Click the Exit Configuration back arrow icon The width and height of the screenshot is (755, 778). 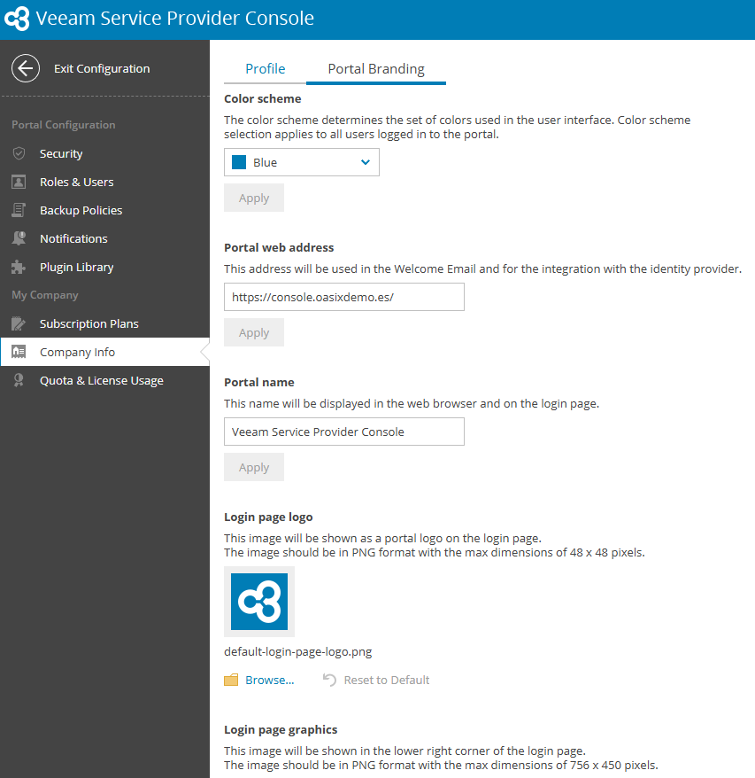coord(26,68)
